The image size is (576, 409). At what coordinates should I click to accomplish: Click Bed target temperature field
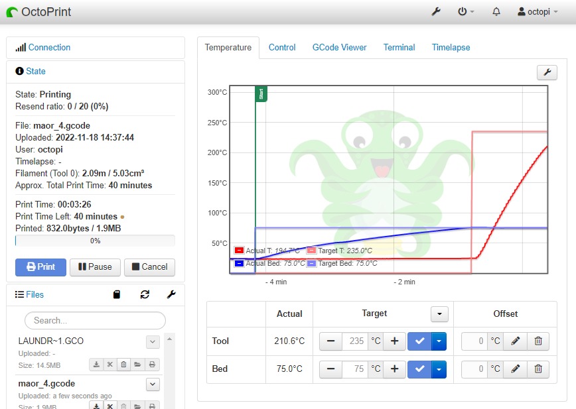[355, 369]
